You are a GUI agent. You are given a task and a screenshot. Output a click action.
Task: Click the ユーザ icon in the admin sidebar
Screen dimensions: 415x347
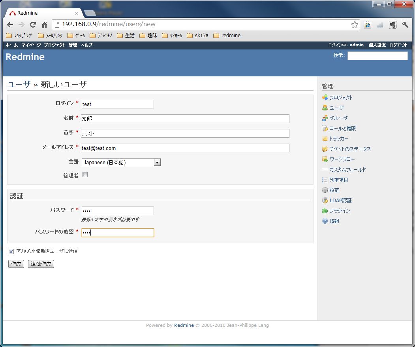click(x=325, y=108)
